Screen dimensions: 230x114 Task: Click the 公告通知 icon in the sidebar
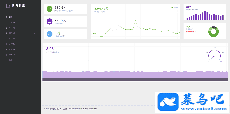(6, 22)
